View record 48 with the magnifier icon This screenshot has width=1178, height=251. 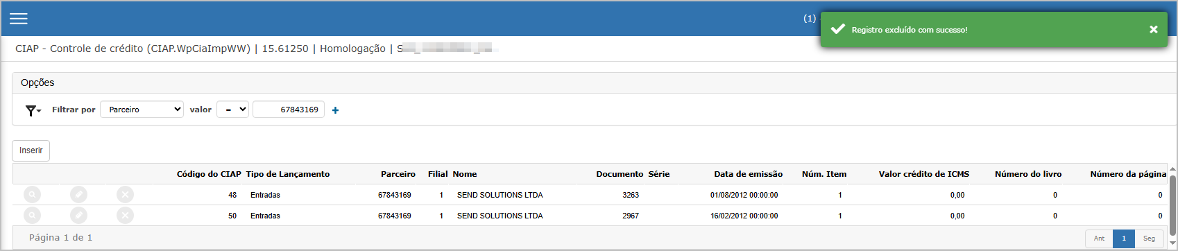32,195
